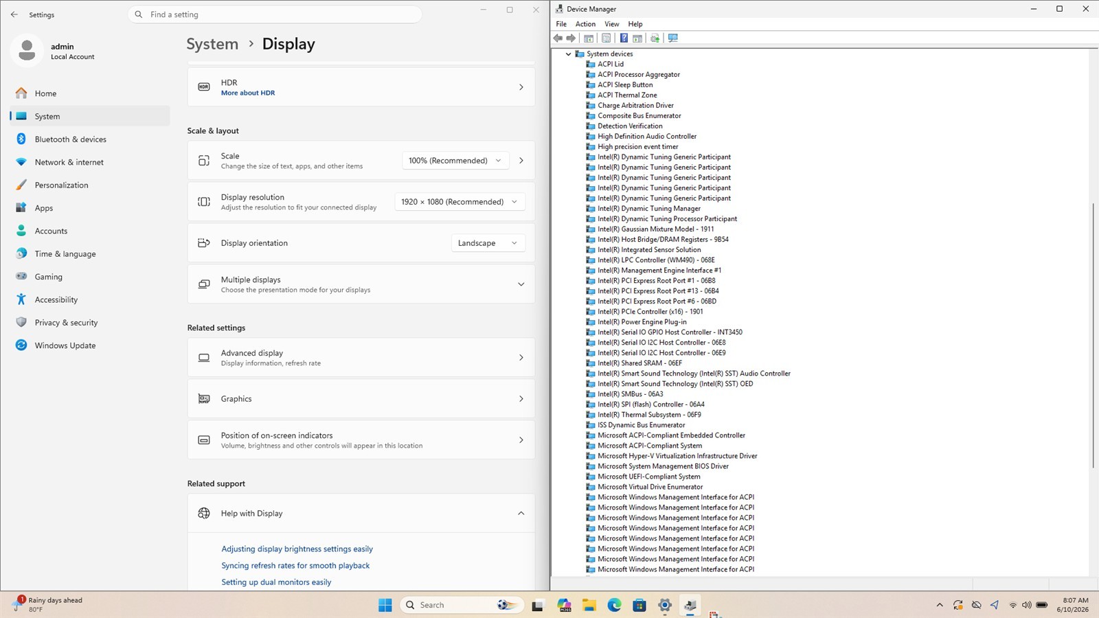Open the Help menu in Device Manager

635,24
